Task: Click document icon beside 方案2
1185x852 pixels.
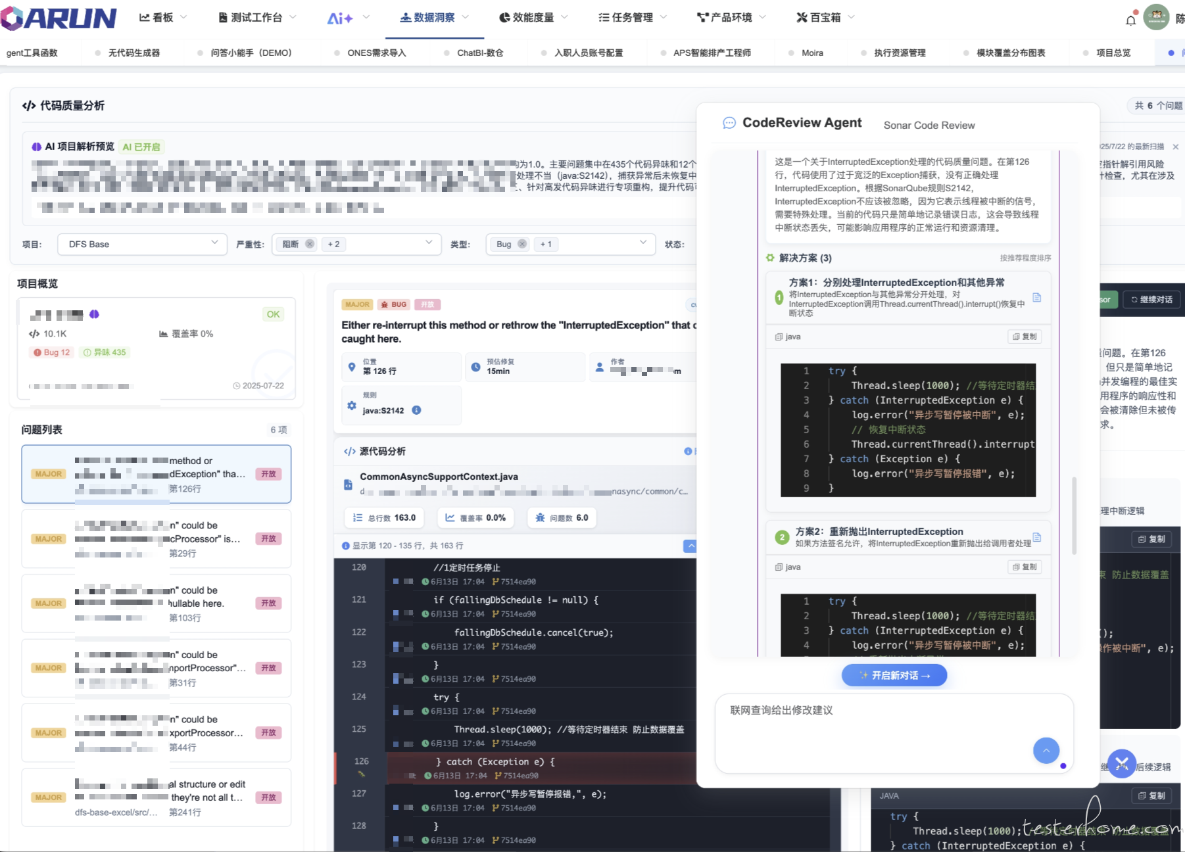Action: (1037, 537)
